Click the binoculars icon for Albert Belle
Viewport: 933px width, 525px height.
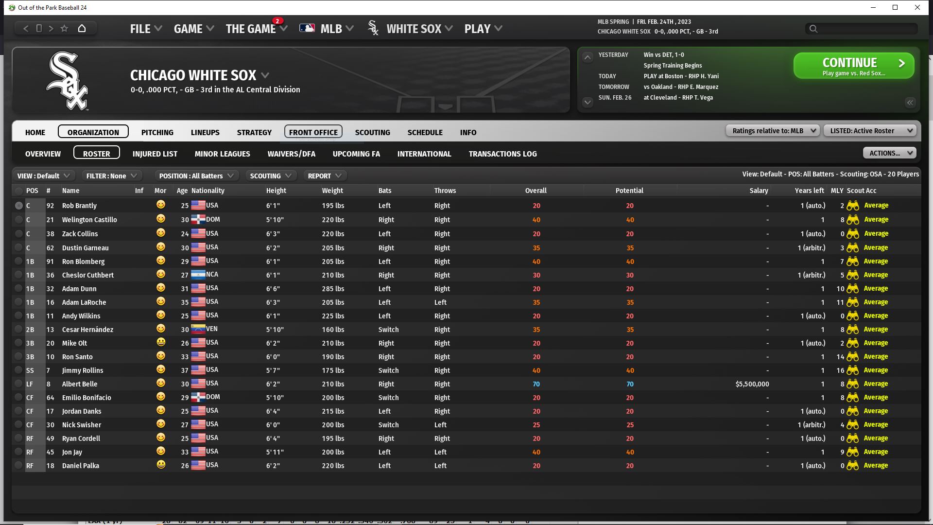click(x=852, y=384)
